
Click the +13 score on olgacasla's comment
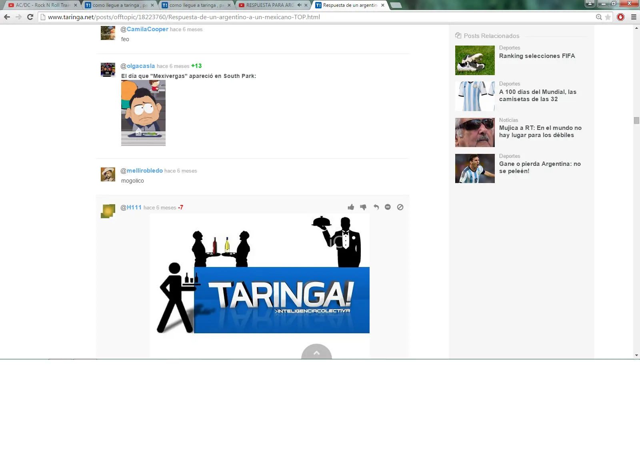click(x=196, y=66)
